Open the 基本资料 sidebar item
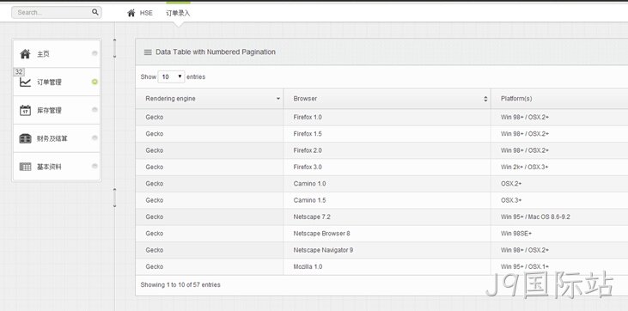Image resolution: width=628 pixels, height=311 pixels. pyautogui.click(x=57, y=167)
